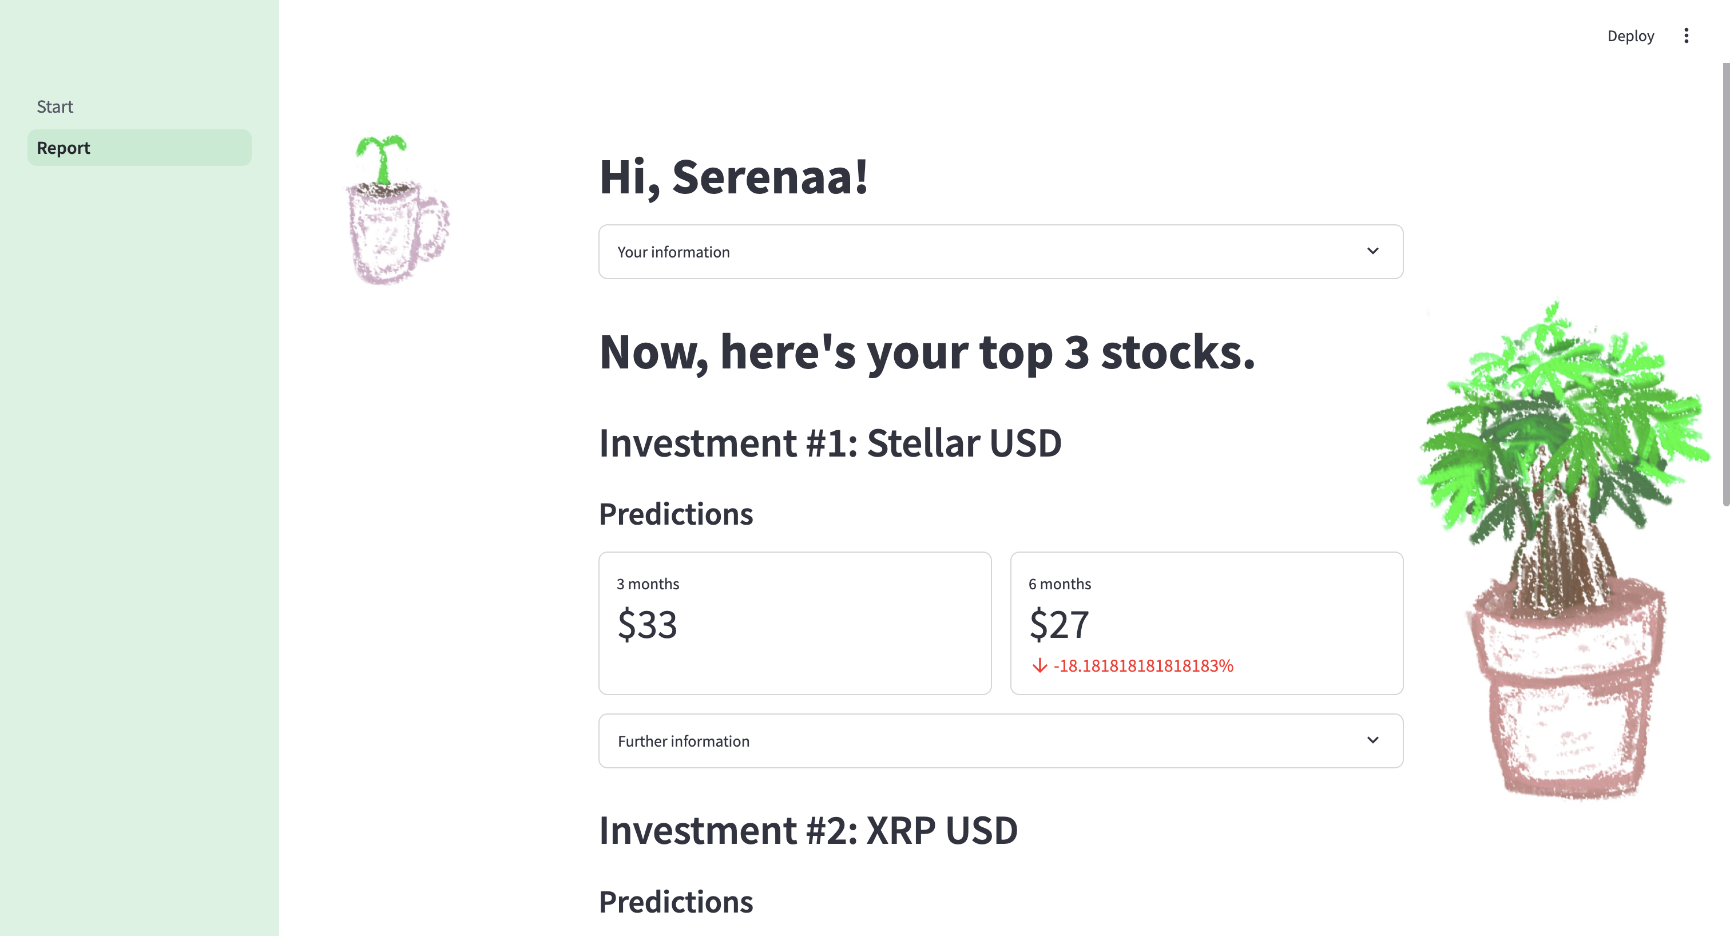The image size is (1730, 936).
Task: Click the Deploy button
Action: pos(1630,35)
